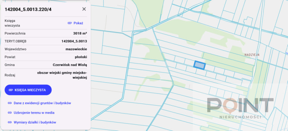Close the parcel info panel

(84, 9)
